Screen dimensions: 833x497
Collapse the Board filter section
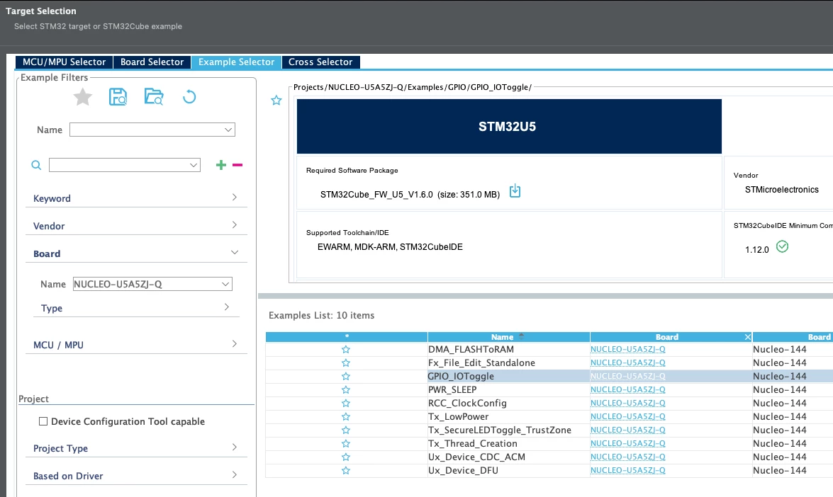[136, 253]
